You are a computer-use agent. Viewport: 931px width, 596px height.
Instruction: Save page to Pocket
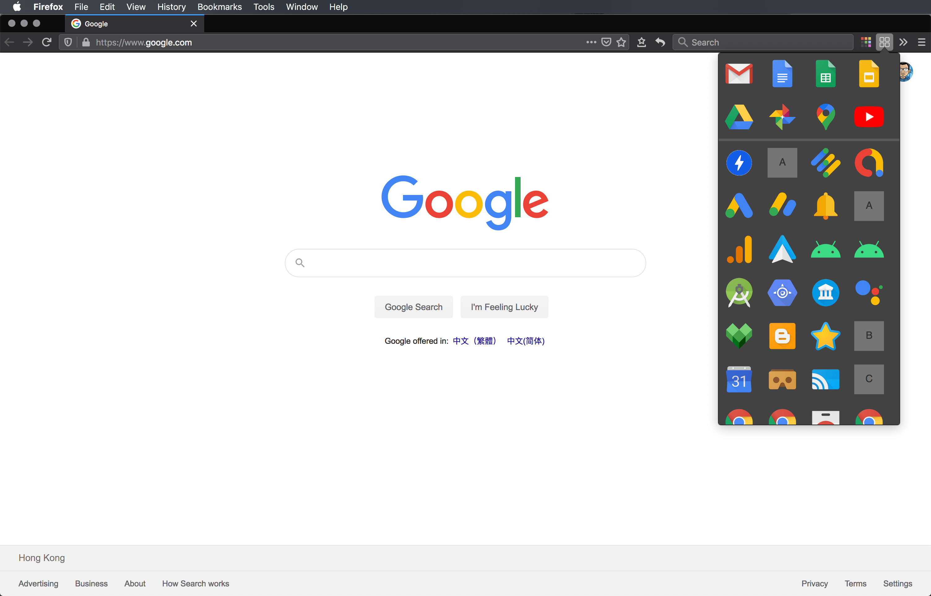point(606,42)
